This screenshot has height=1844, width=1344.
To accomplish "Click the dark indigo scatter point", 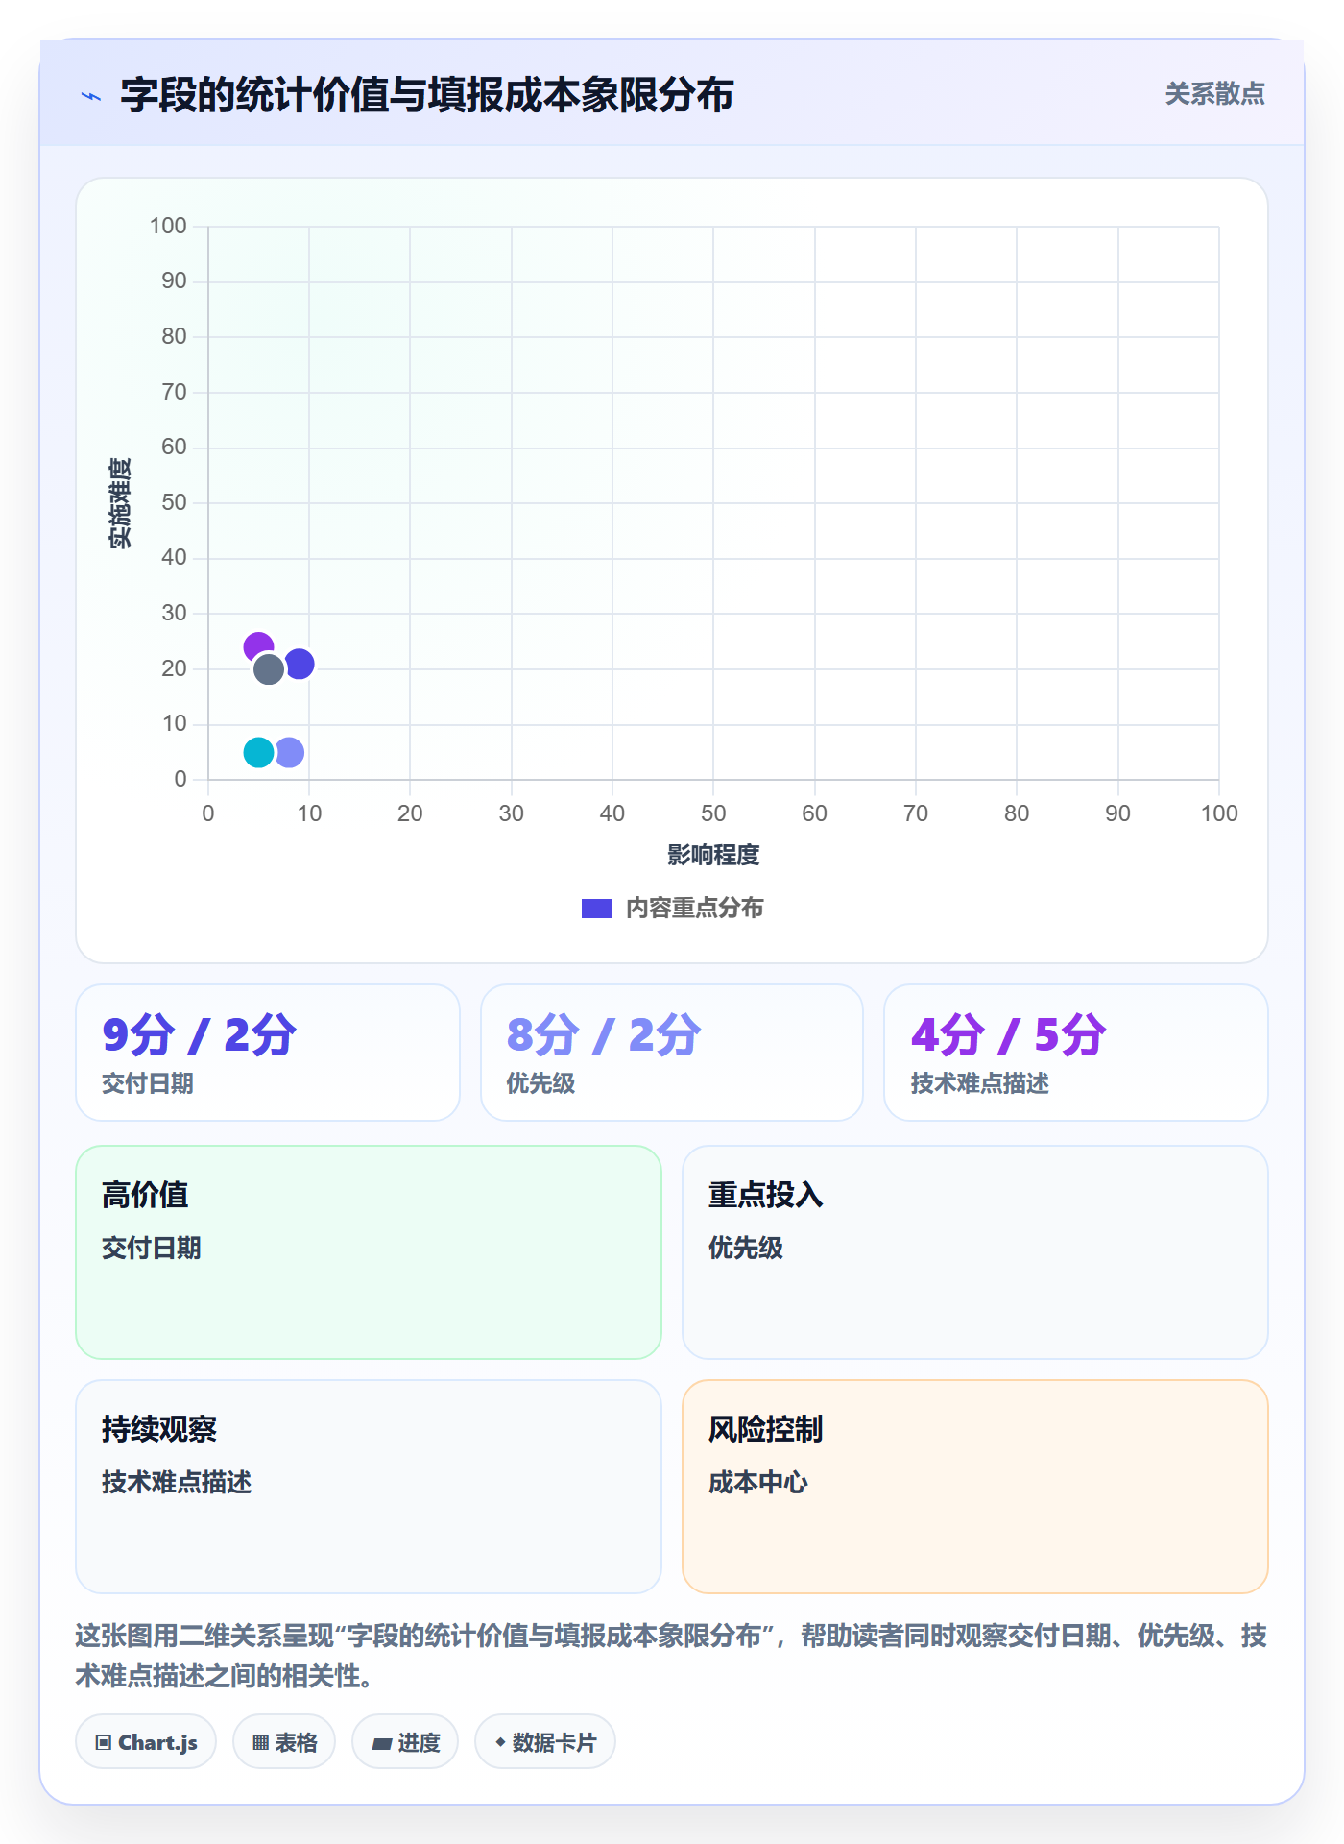I will coord(300,664).
